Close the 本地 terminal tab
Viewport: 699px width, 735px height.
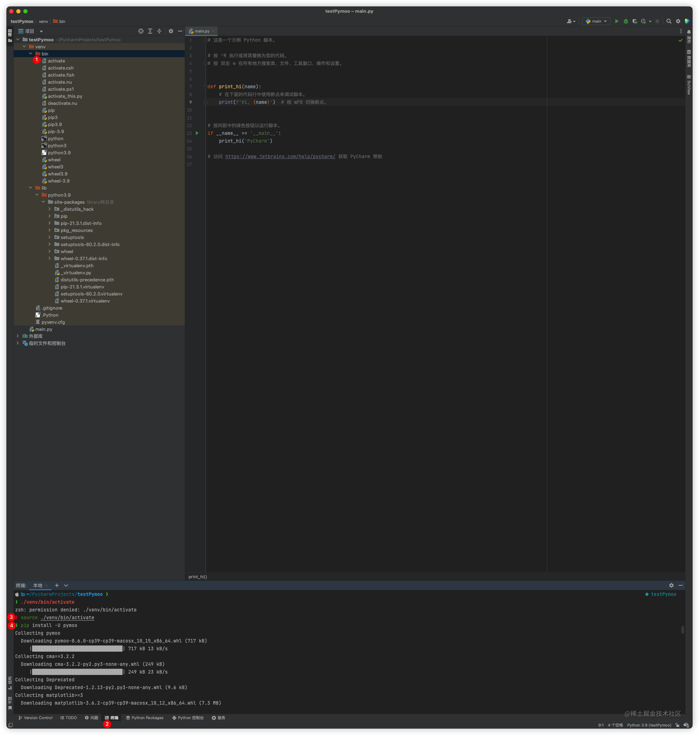[46, 586]
